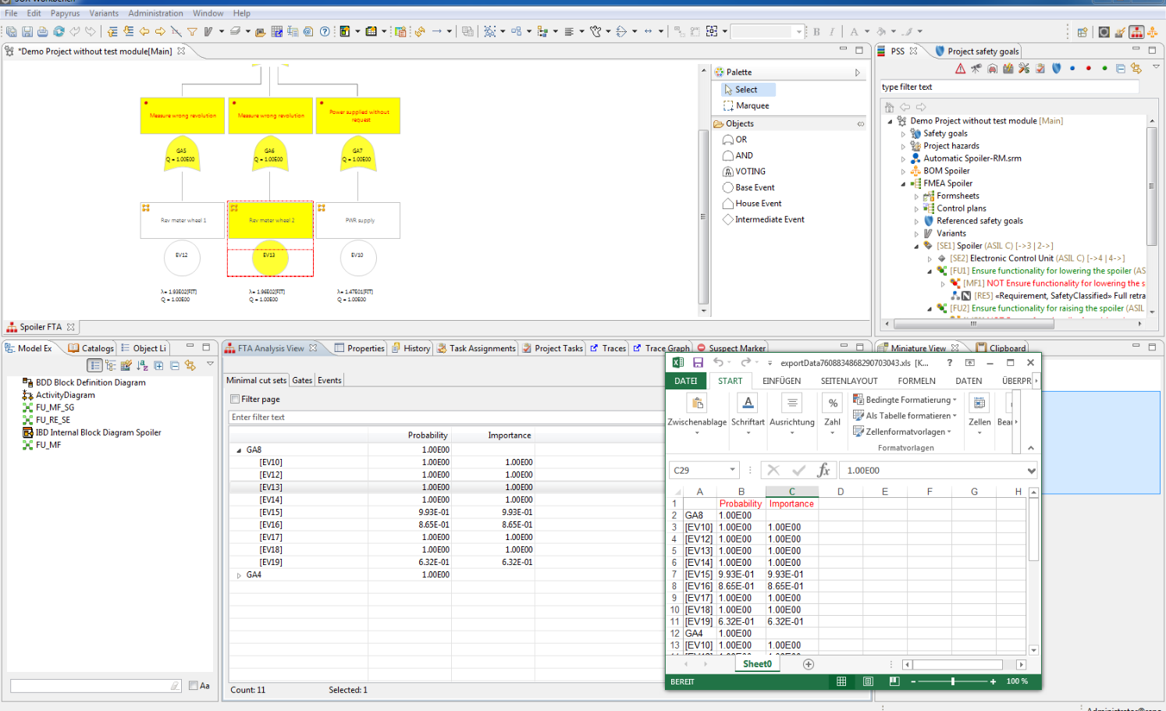Image resolution: width=1166 pixels, height=711 pixels.
Task: Collapse the GA8 cut set row
Action: (x=239, y=450)
